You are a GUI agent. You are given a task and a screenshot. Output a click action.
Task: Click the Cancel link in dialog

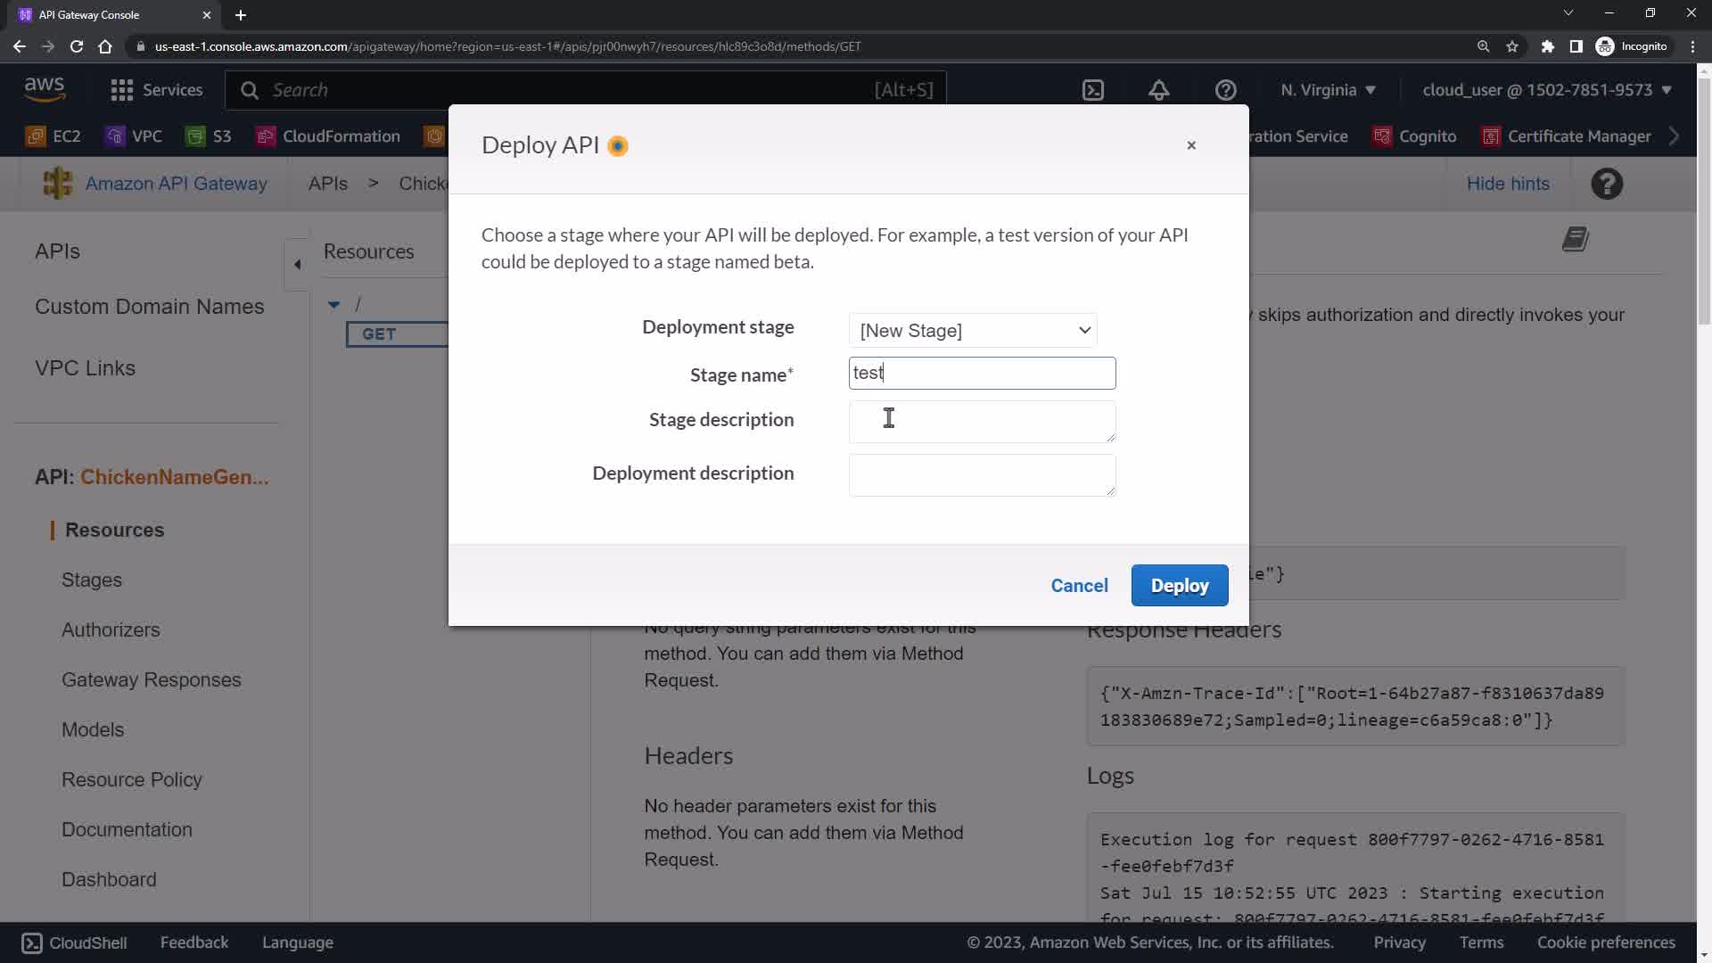1079,586
